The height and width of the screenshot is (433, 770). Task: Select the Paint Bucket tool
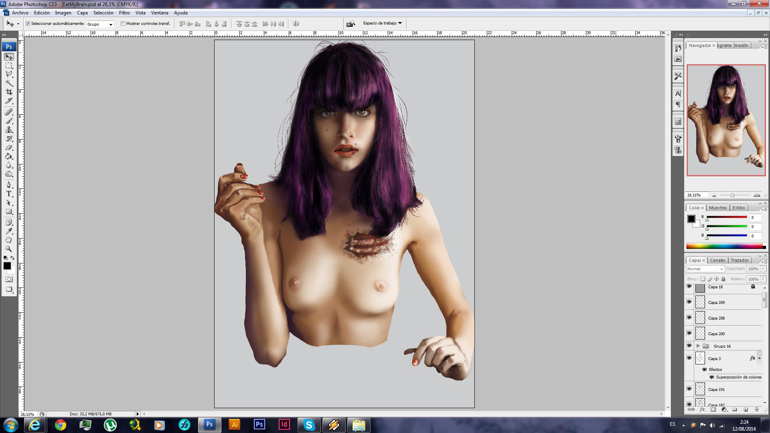[x=9, y=156]
